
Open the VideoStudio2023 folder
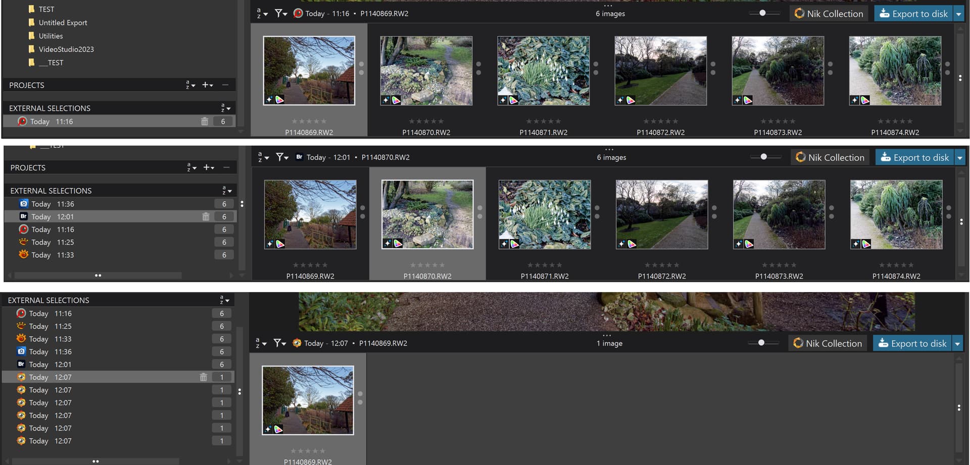click(66, 49)
